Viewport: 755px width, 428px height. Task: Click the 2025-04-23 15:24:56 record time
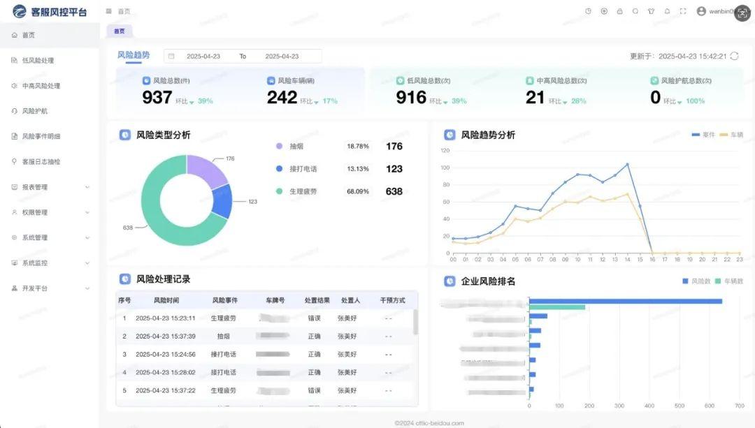[166, 355]
